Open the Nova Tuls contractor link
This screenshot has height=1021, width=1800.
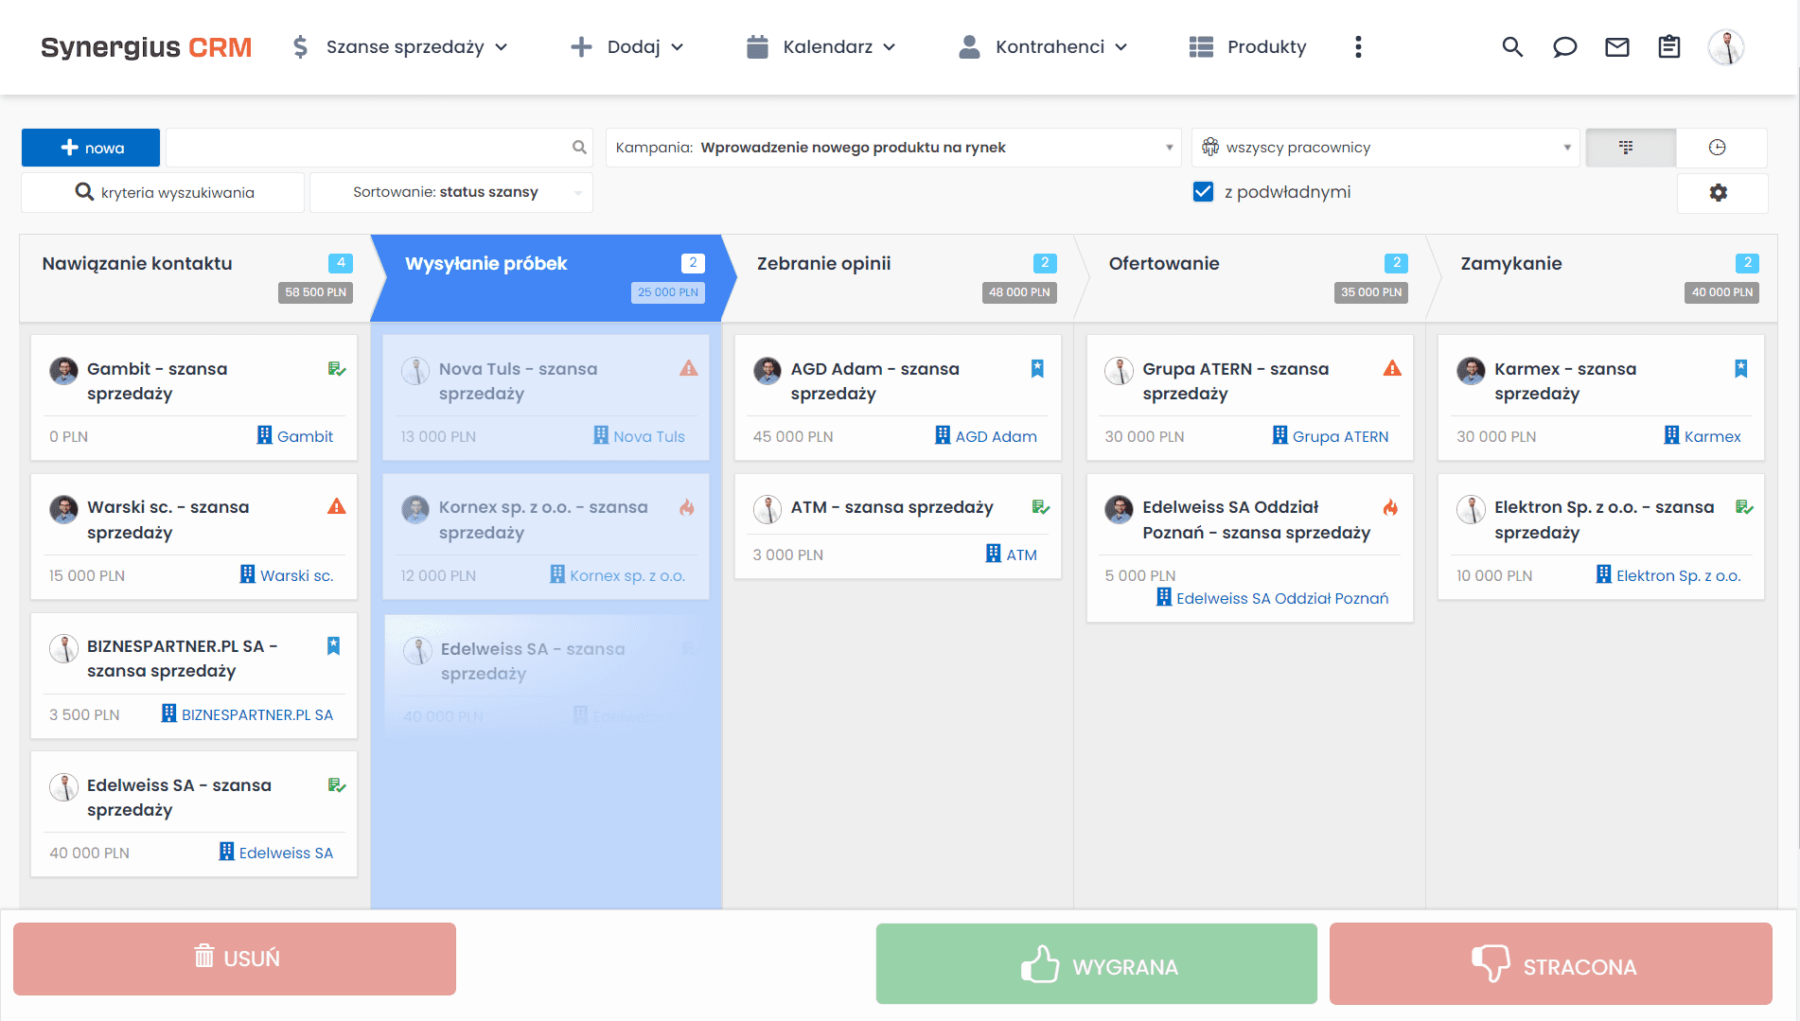coord(649,436)
